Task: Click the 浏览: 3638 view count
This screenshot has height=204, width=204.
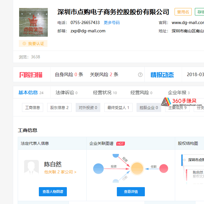Action: 29,57
